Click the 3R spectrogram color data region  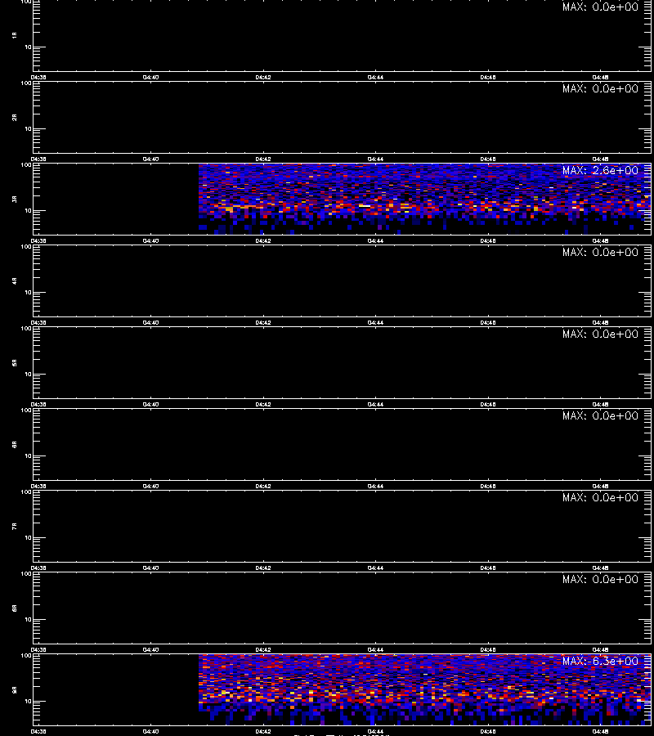tap(424, 198)
